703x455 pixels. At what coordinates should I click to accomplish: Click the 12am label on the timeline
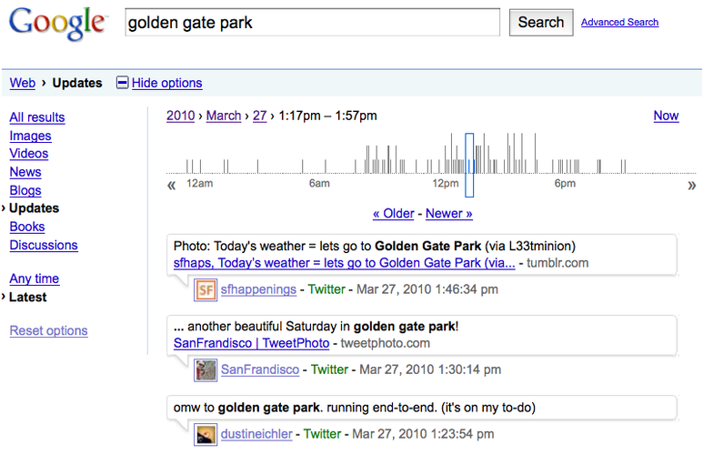[200, 184]
